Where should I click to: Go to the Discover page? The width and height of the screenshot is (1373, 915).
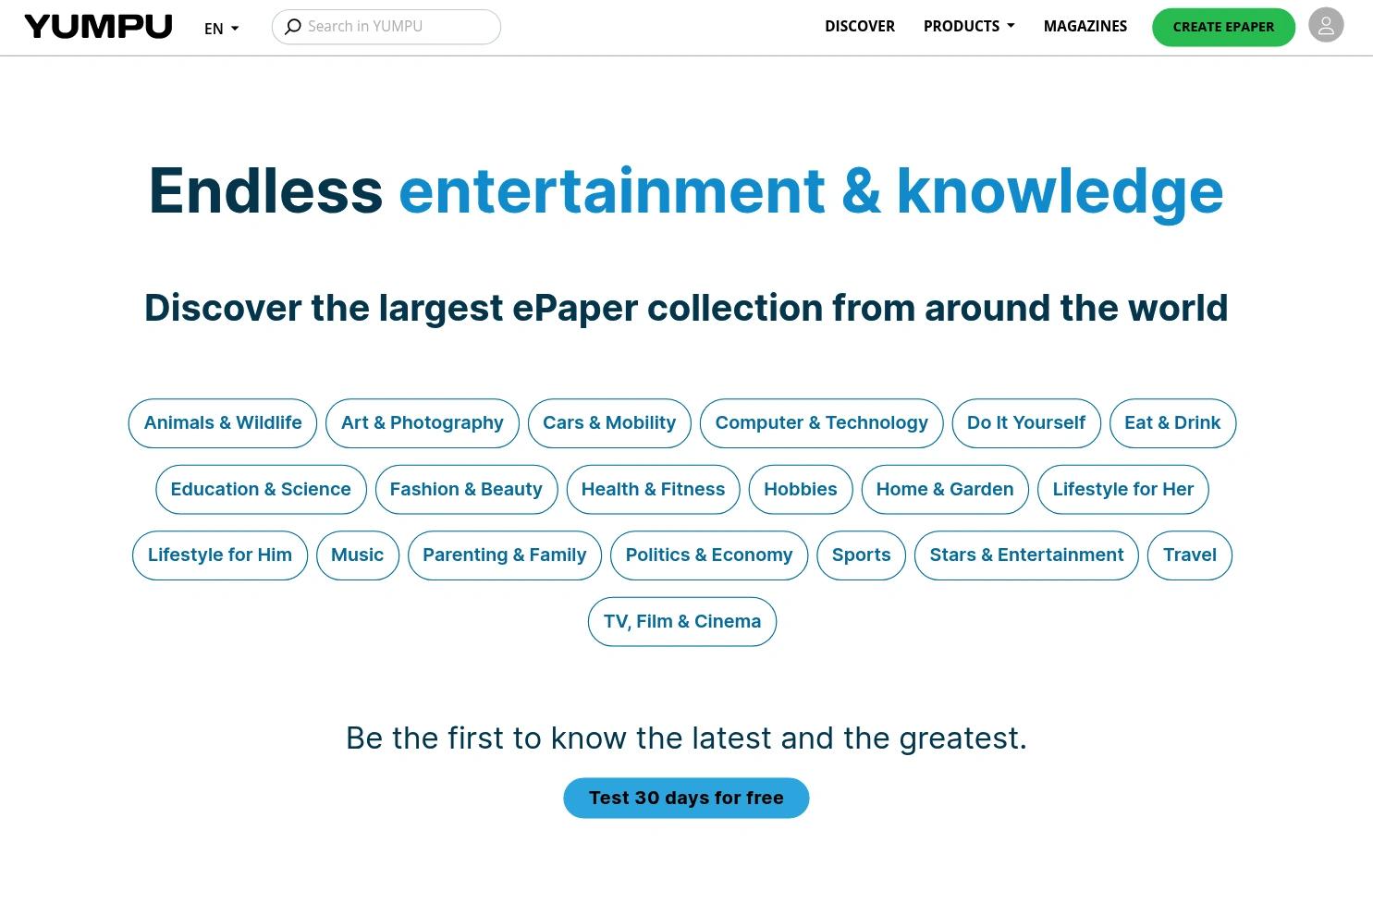click(x=859, y=26)
